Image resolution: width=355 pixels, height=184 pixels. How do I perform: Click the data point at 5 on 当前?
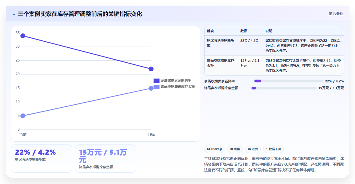pyautogui.click(x=23, y=116)
